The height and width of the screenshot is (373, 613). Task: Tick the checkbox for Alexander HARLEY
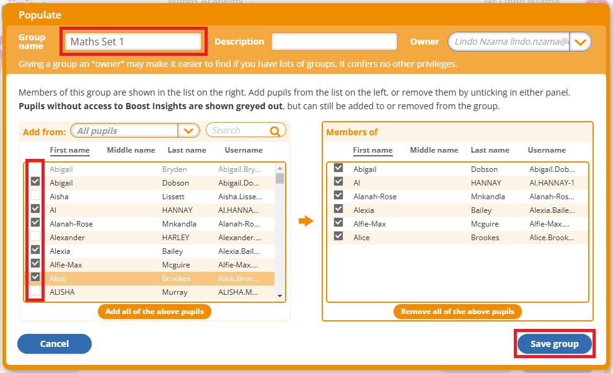(36, 236)
